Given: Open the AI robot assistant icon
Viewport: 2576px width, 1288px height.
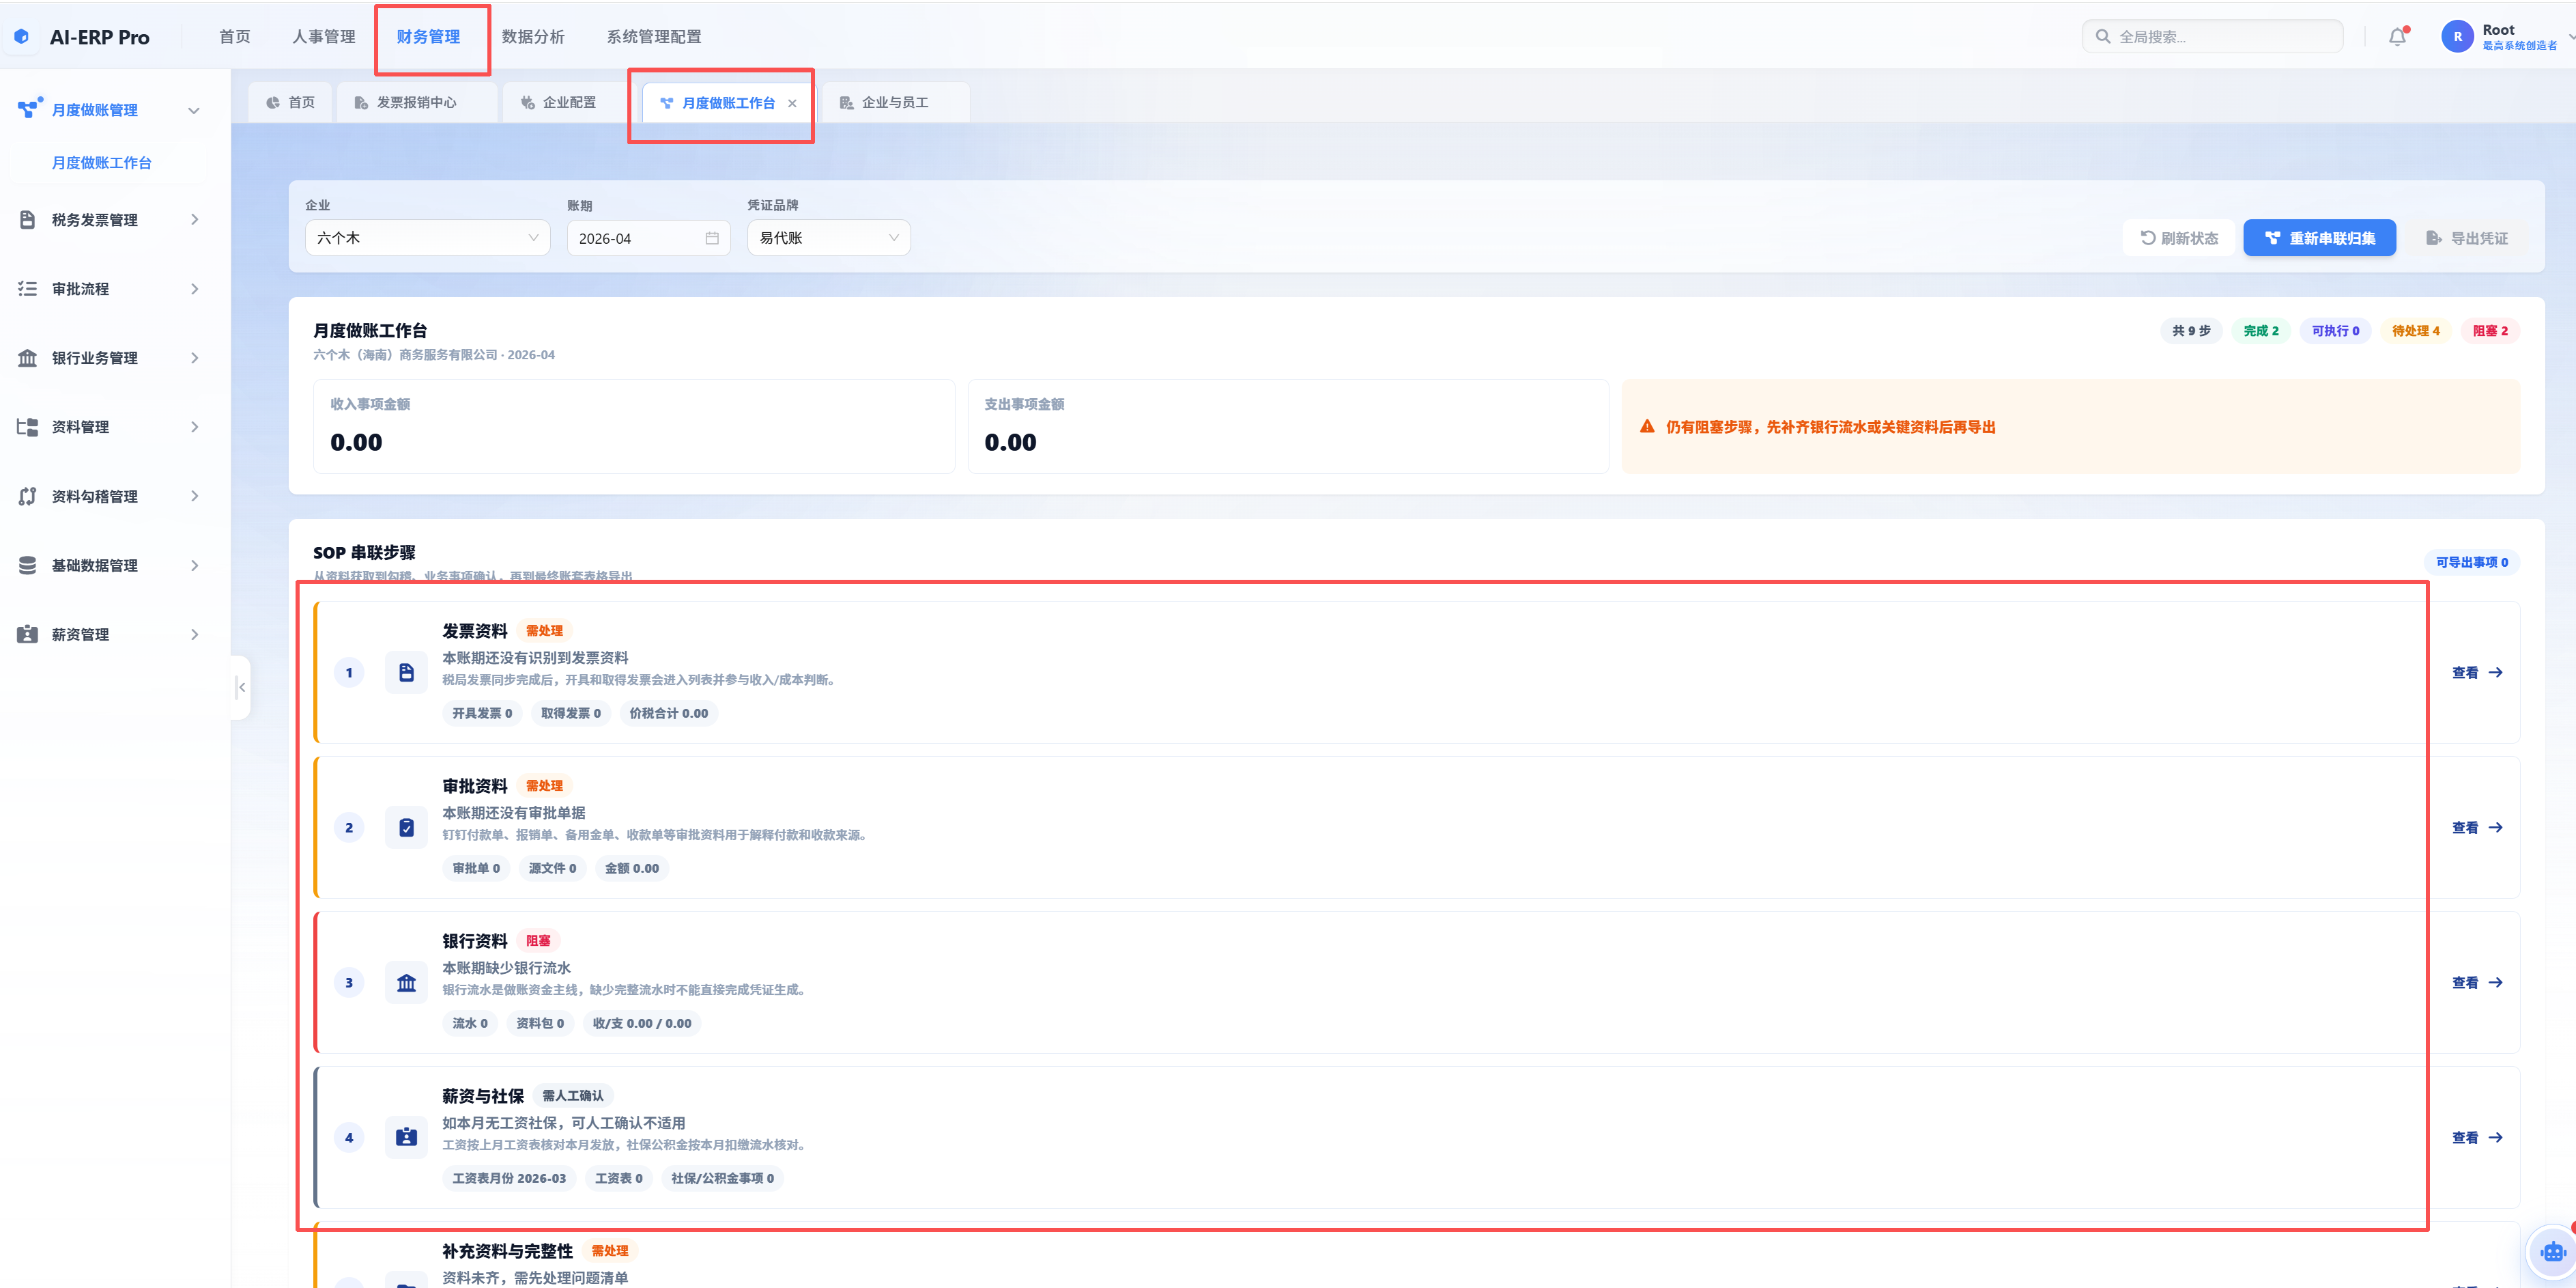Looking at the screenshot, I should click(2552, 1251).
